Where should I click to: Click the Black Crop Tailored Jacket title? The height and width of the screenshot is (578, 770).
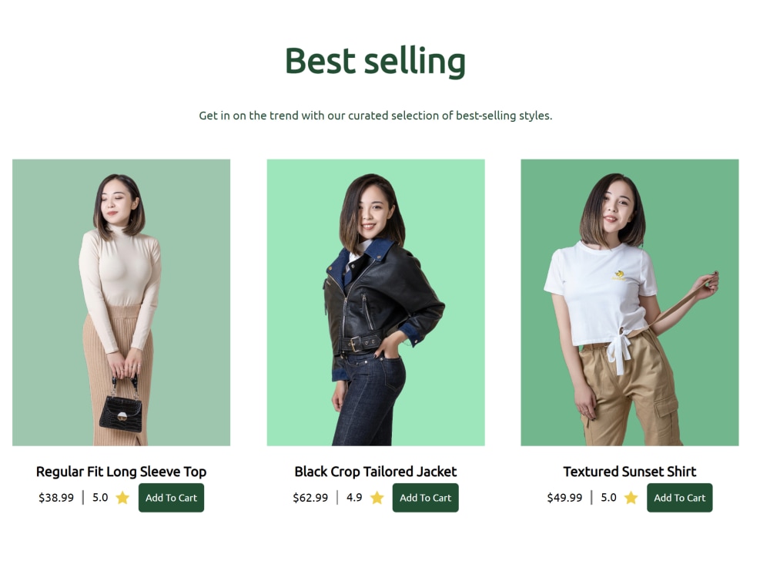click(x=375, y=471)
